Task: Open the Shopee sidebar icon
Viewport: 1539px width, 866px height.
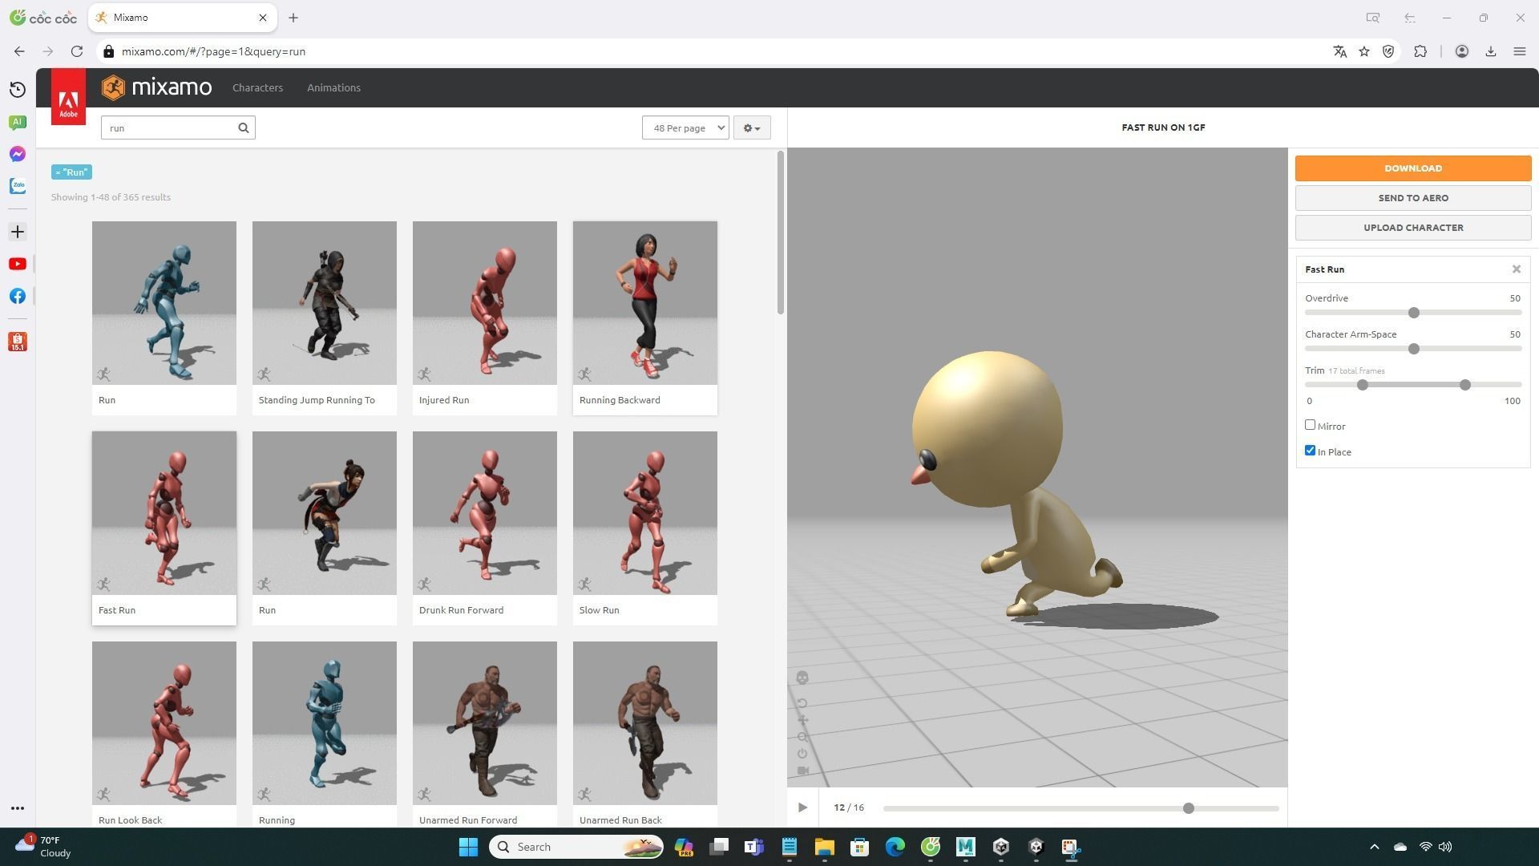Action: point(18,342)
